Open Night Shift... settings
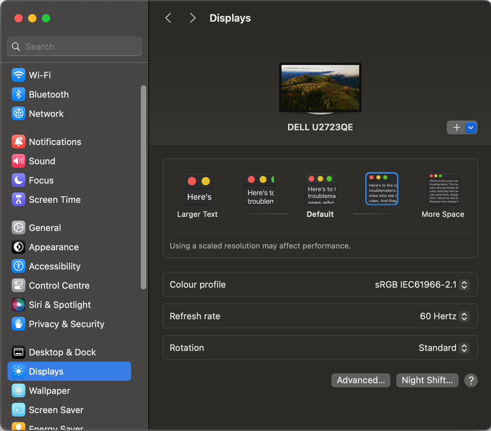Image resolution: width=491 pixels, height=431 pixels. click(427, 380)
